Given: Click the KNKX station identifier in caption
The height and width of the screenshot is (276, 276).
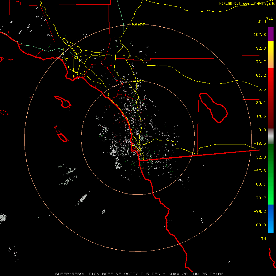Looking at the screenshot, I should tap(174, 274).
